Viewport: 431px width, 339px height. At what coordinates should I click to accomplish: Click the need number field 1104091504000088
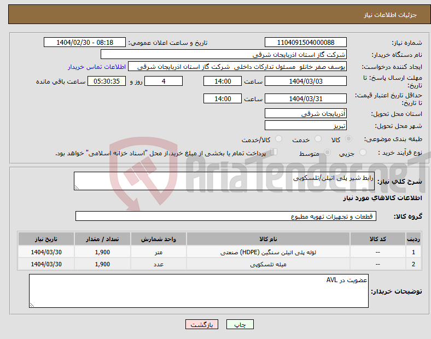(305, 42)
